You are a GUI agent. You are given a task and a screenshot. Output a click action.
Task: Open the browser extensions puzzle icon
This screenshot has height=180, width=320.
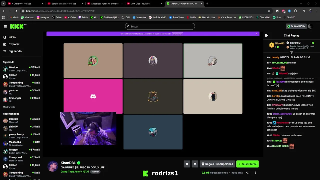click(295, 11)
